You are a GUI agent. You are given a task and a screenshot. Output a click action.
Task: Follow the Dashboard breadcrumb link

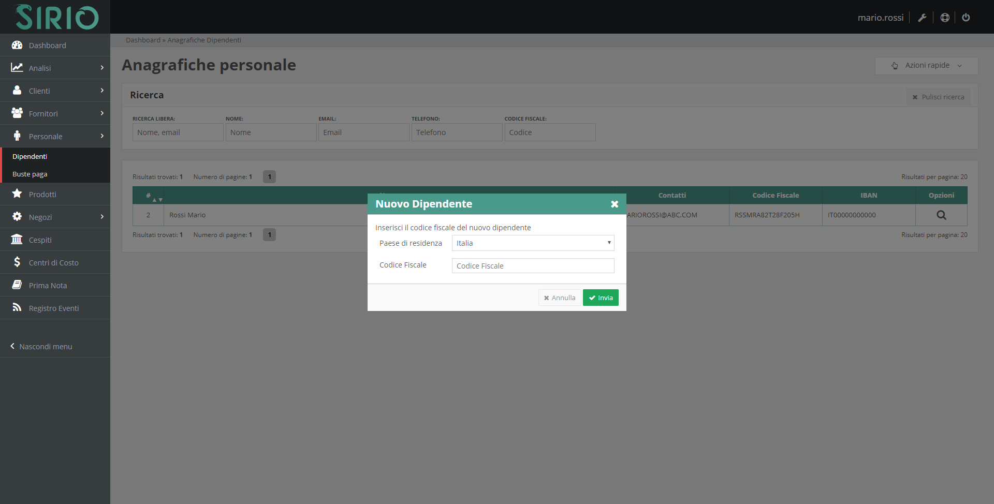coord(143,40)
